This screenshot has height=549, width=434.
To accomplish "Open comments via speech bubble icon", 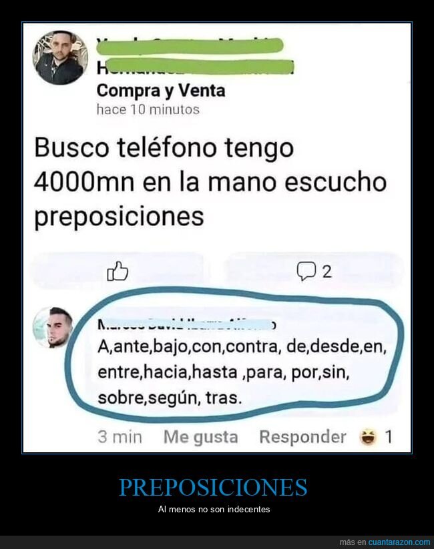I will click(x=306, y=271).
